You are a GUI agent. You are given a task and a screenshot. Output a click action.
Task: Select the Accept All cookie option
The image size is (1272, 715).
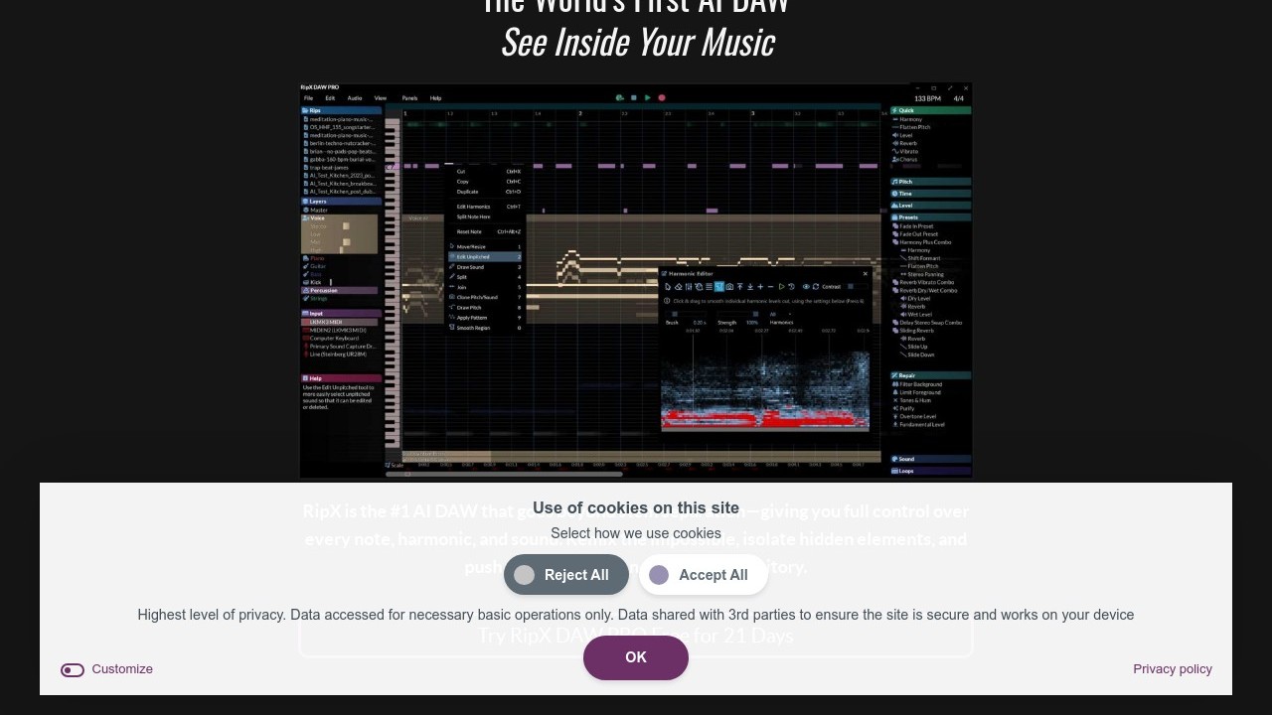coord(701,575)
